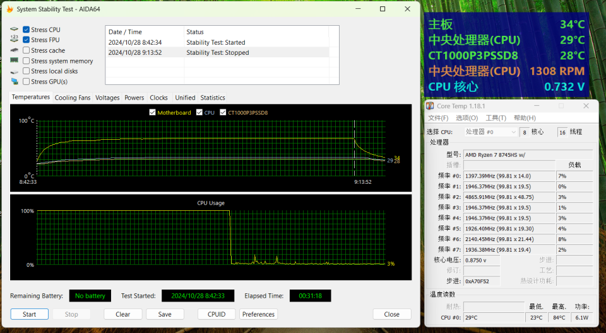The image size is (606, 333).
Task: Click the memory module icon beside Stress system memory
Action: coord(15,60)
